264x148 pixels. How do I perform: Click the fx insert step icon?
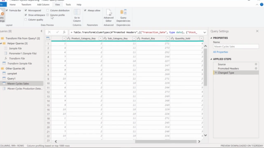click(64, 32)
